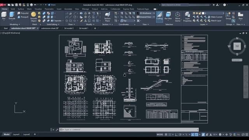The height and width of the screenshot is (140, 249).
Task: Expand the Groups panel dropdown
Action: click(x=230, y=24)
